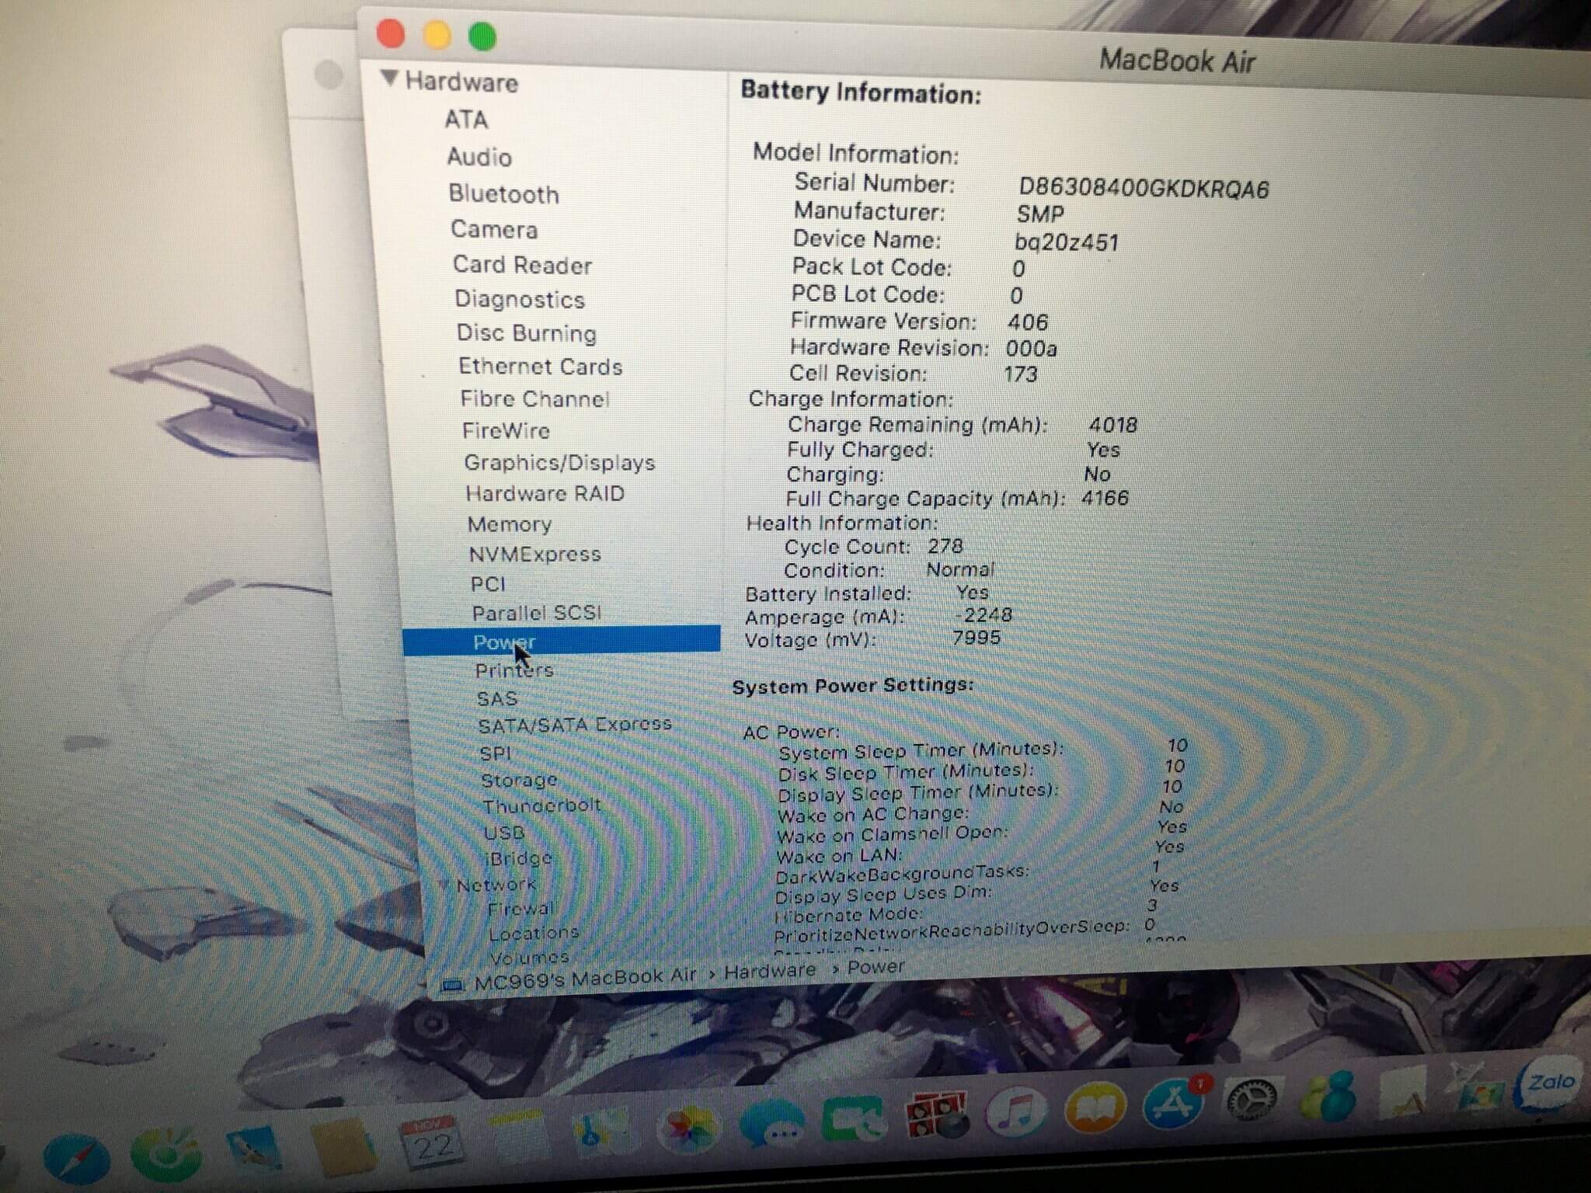Launch FaceTime from the dock
This screenshot has width=1591, height=1193.
(x=854, y=1118)
